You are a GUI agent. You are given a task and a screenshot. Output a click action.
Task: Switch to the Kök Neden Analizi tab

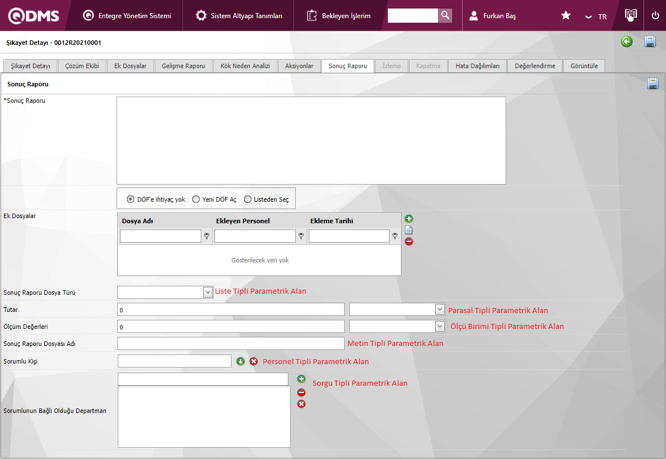[x=245, y=66]
